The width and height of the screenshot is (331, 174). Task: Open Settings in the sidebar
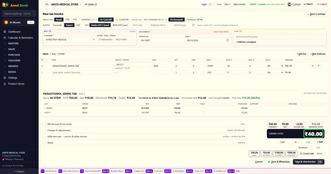13,78
